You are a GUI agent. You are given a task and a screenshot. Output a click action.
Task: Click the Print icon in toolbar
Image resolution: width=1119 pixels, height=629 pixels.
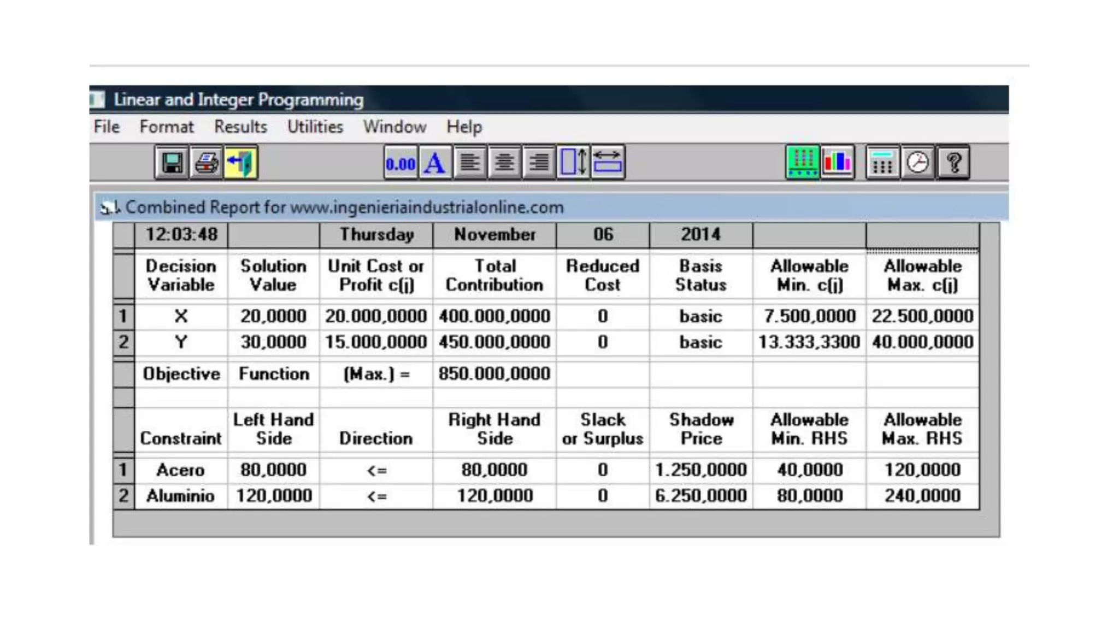tap(206, 163)
